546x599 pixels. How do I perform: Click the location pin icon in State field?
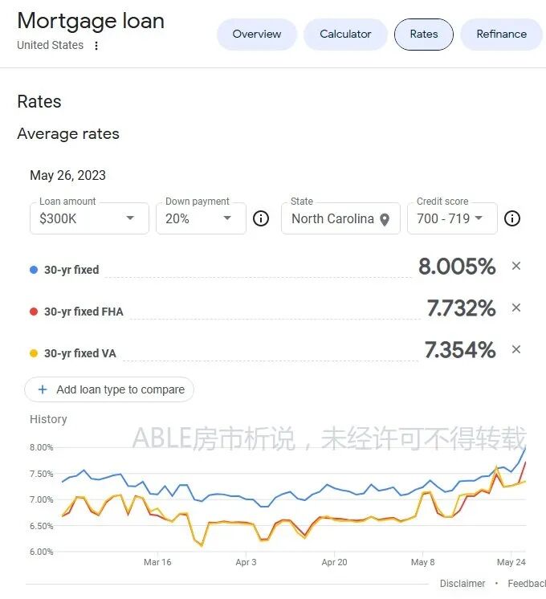pyautogui.click(x=385, y=219)
